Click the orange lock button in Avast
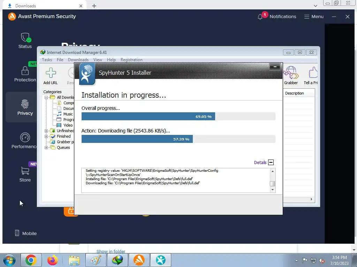The image size is (357, 267). pos(71,211)
